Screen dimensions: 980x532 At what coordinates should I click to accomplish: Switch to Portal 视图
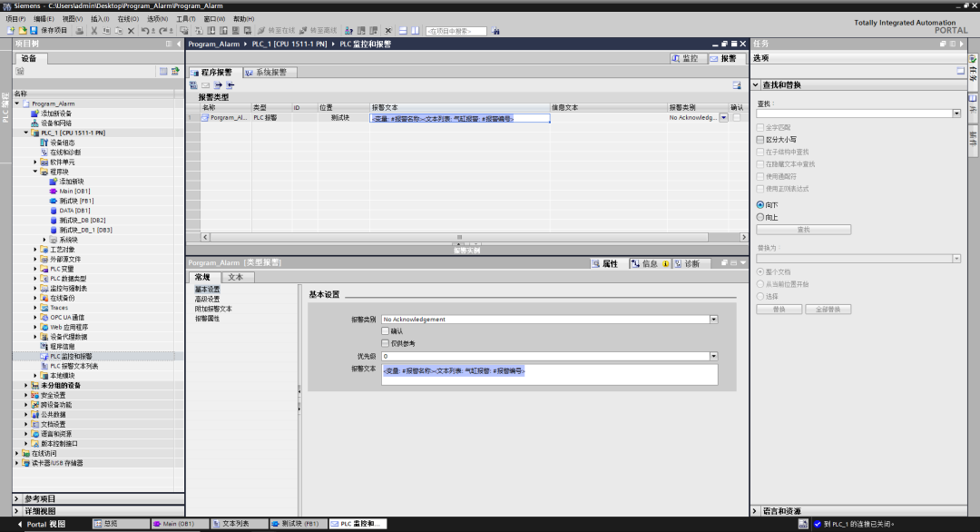(42, 524)
